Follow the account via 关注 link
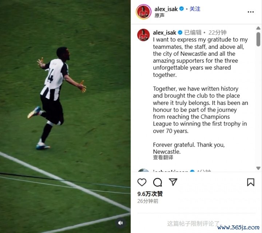This screenshot has width=262, height=233. (x=195, y=9)
